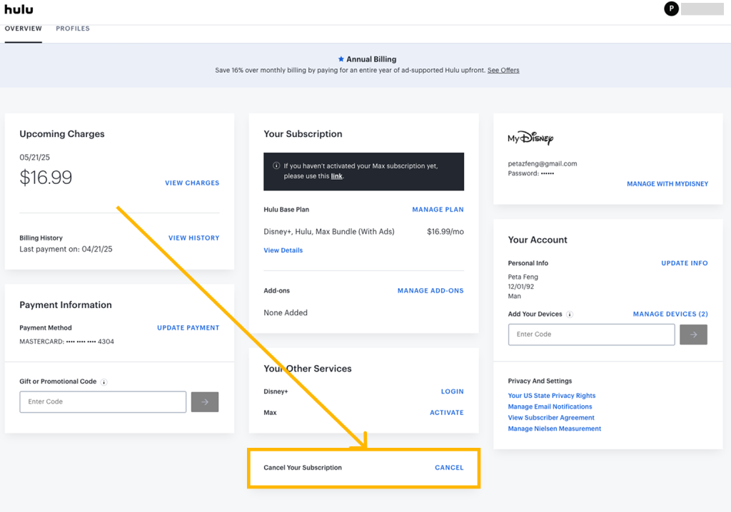Click the petazfeng@gmail.com email address
Image resolution: width=731 pixels, height=512 pixels.
pos(543,164)
